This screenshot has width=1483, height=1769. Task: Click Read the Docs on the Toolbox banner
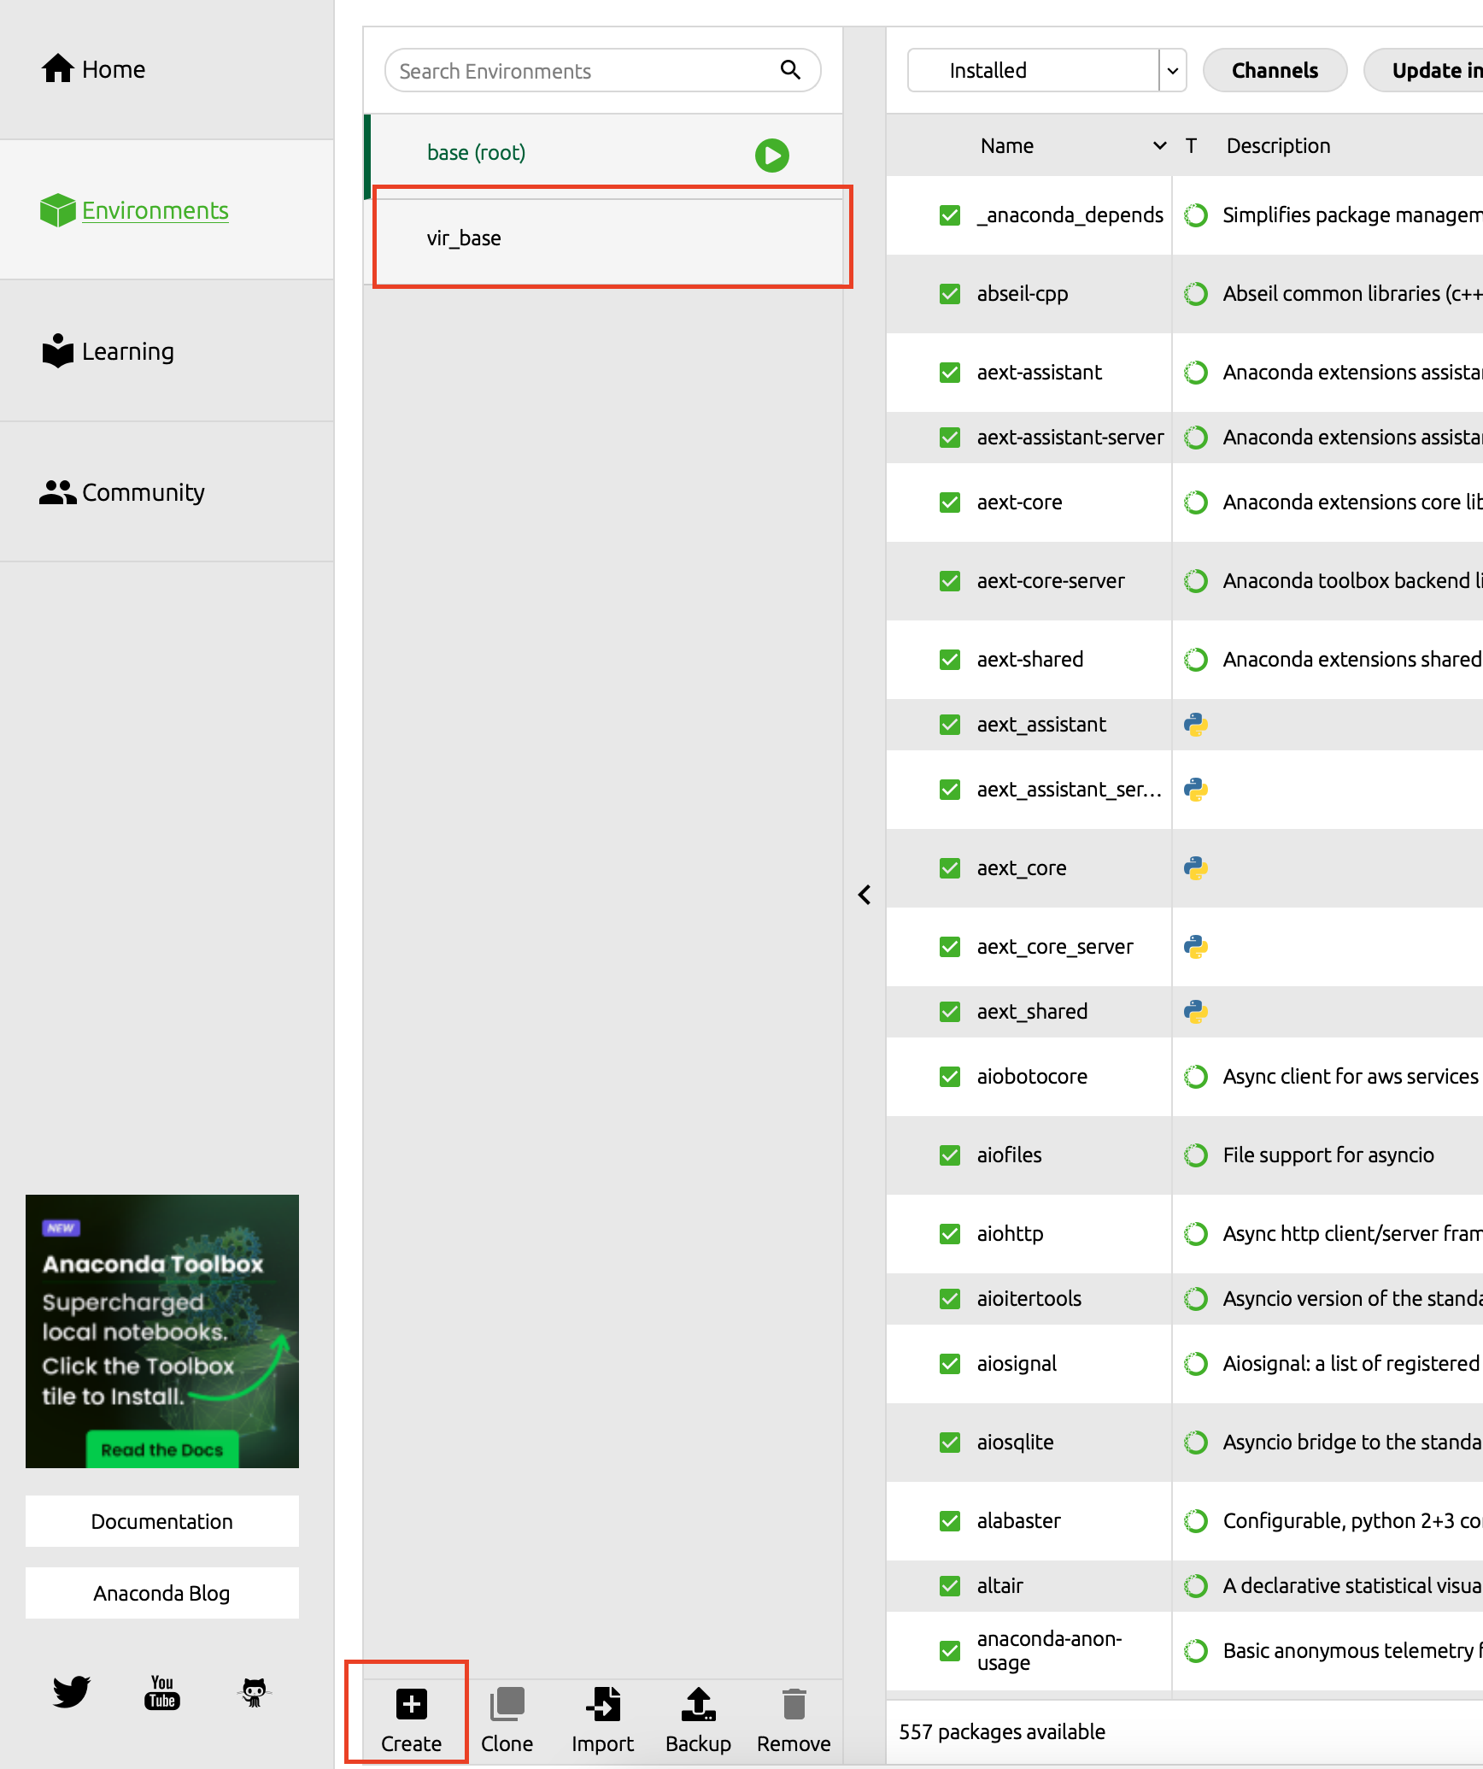(x=162, y=1449)
